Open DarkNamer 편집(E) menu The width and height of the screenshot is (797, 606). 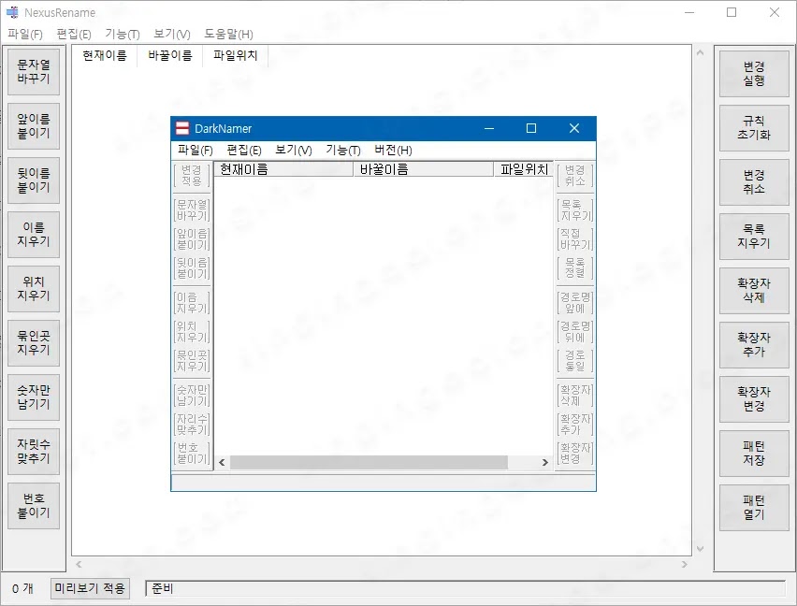click(x=244, y=150)
